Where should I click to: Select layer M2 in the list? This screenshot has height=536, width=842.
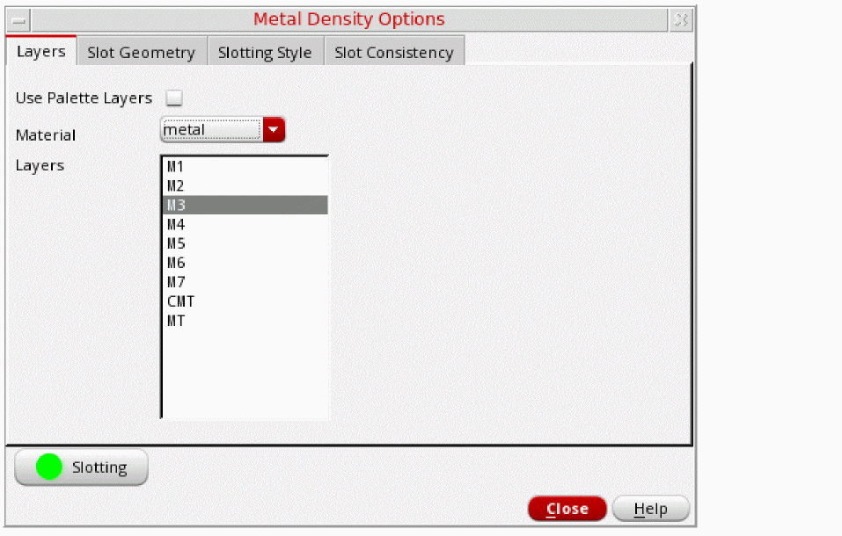tap(245, 185)
